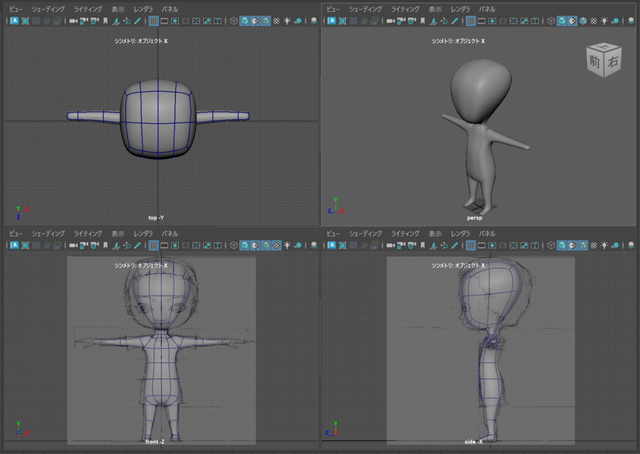Open the 表示 menu in the persp panel
Image resolution: width=640 pixels, height=454 pixels.
pyautogui.click(x=435, y=9)
